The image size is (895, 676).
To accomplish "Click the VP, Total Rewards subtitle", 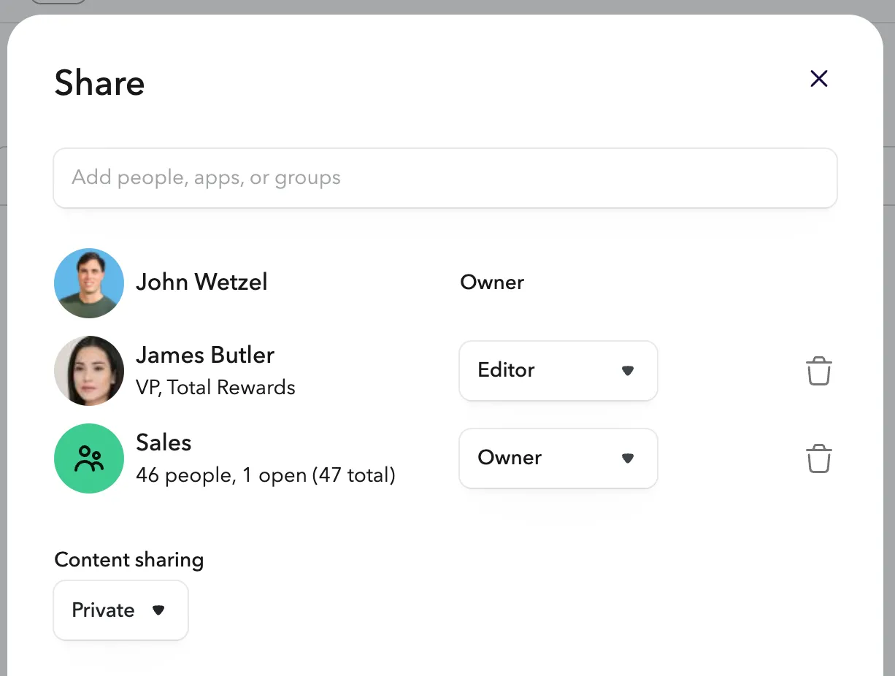I will coord(216,388).
